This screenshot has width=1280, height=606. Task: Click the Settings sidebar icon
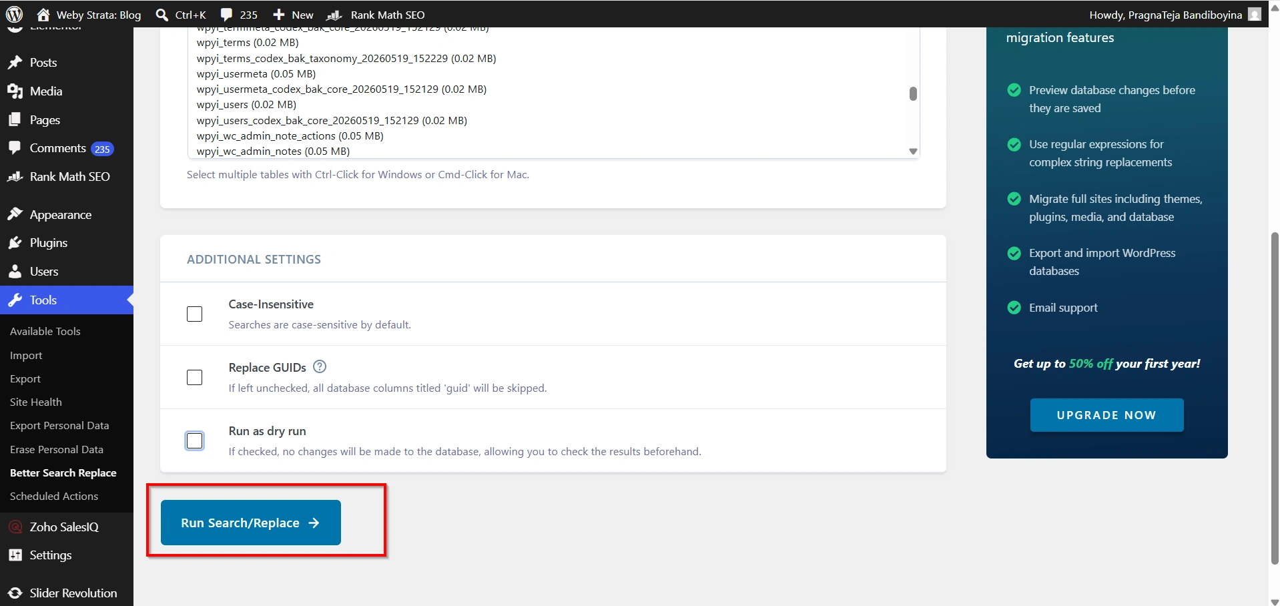click(15, 555)
